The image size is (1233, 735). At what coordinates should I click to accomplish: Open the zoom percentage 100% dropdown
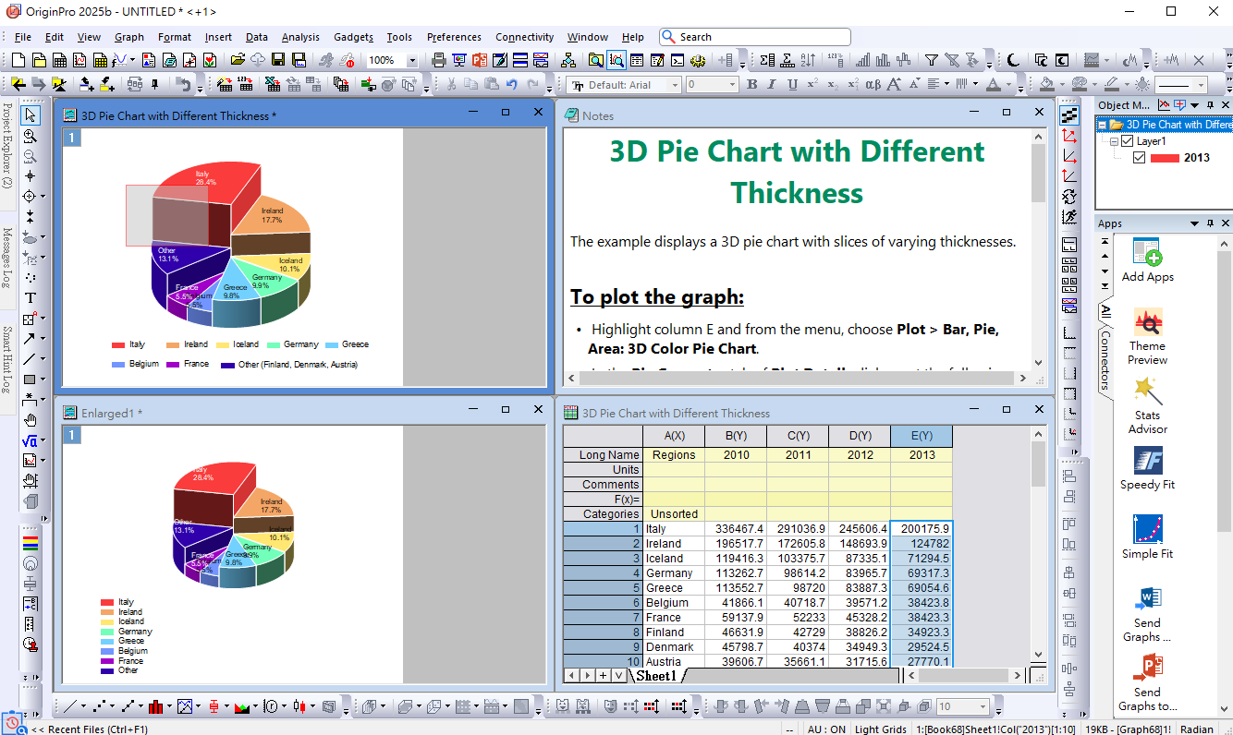[x=412, y=61]
